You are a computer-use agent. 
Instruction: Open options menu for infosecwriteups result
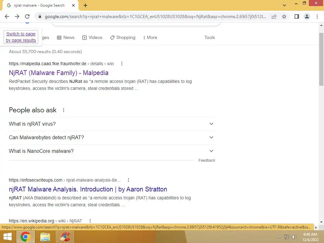128,180
